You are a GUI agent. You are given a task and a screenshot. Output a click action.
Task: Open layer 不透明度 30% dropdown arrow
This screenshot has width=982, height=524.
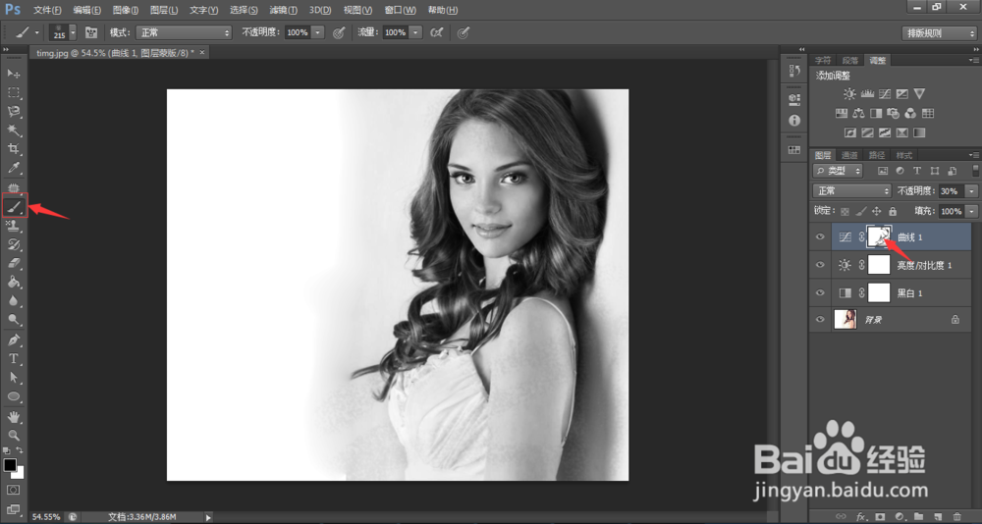pyautogui.click(x=971, y=191)
